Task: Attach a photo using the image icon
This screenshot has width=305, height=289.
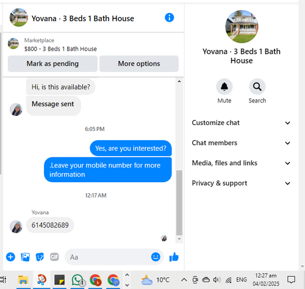Action: click(25, 257)
